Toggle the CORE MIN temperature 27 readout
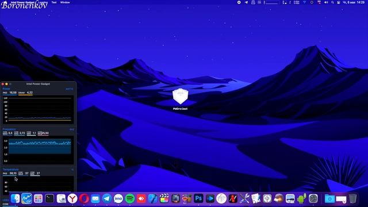Screen dimensions: 368x207 pyautogui.click(x=35, y=174)
